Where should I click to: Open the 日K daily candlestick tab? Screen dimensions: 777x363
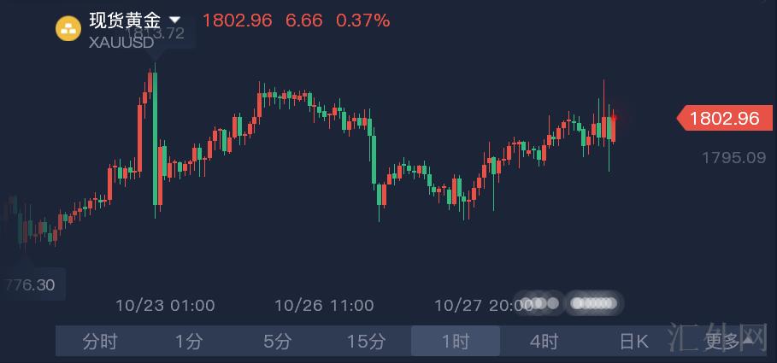point(633,342)
